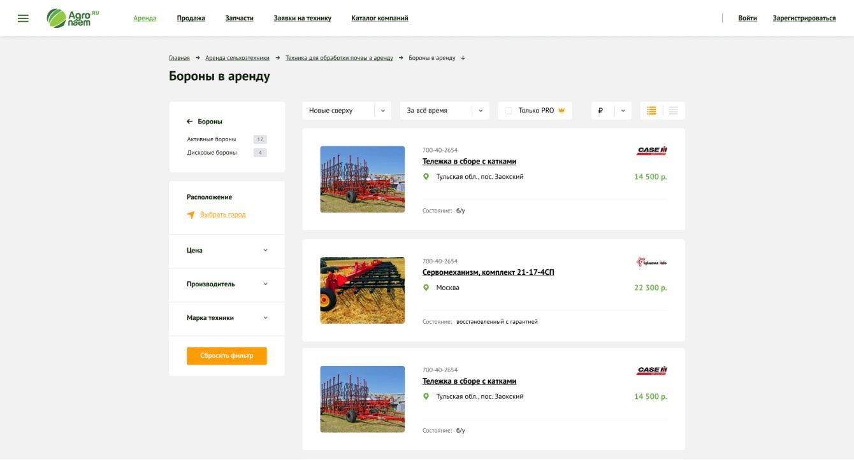Viewport: 854px width, 460px height.
Task: Click the back arrow beside Бороны
Action: (x=189, y=122)
